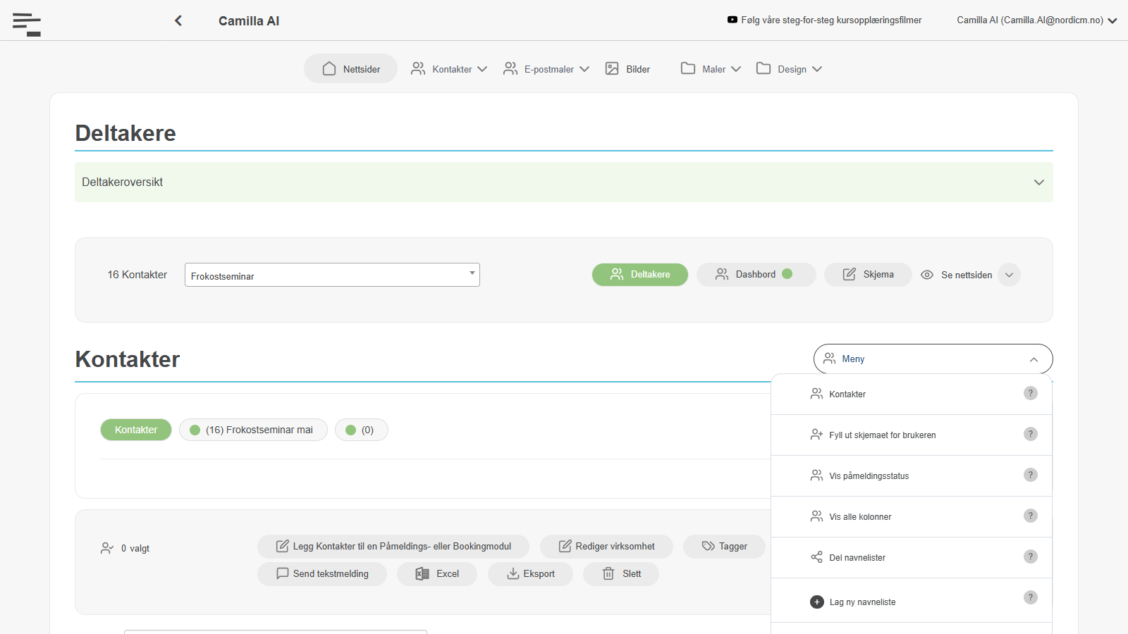Click the help icon for Kontakter menu entry
This screenshot has width=1128, height=634.
click(x=1030, y=393)
